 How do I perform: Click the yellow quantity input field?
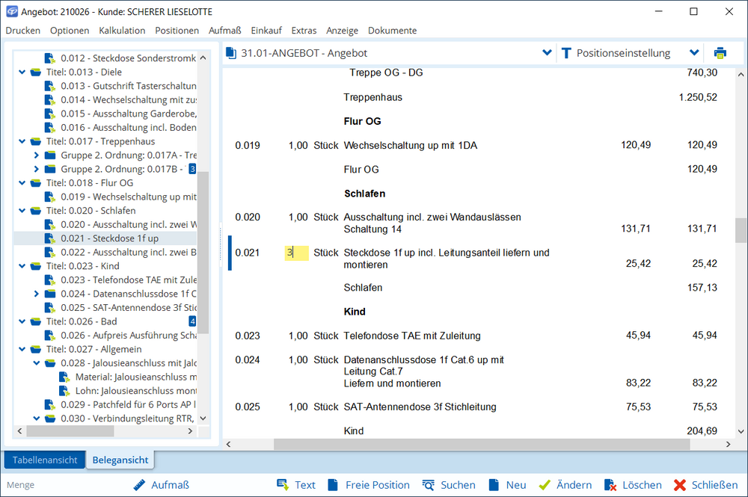point(296,253)
